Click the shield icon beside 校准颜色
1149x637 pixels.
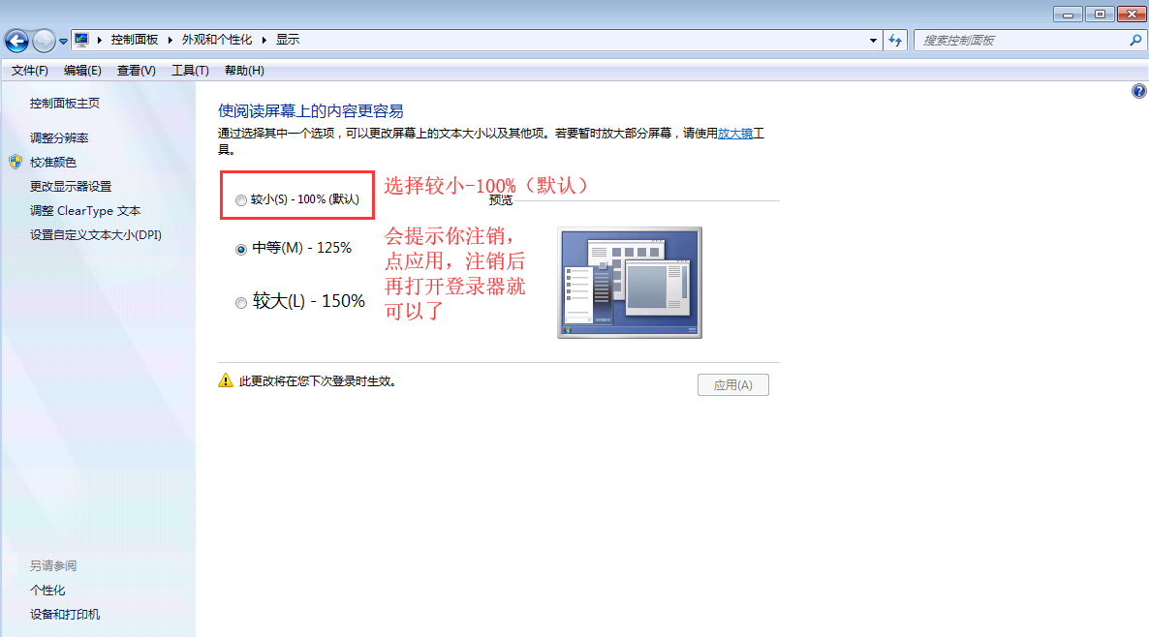16,163
